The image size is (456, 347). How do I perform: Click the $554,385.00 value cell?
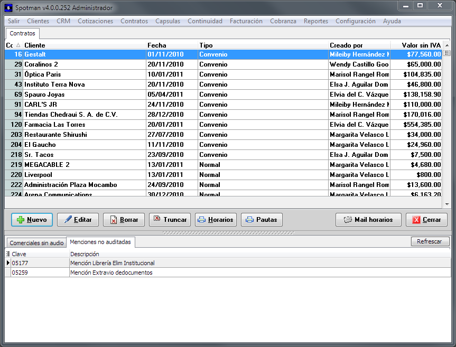(416, 125)
